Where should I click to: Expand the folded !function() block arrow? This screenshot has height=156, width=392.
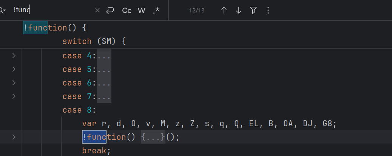click(14, 137)
